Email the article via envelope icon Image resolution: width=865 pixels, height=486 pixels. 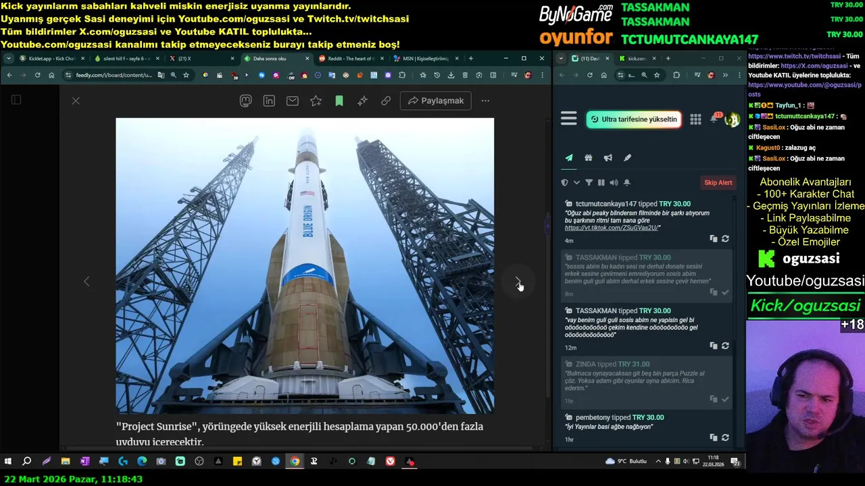pos(292,101)
